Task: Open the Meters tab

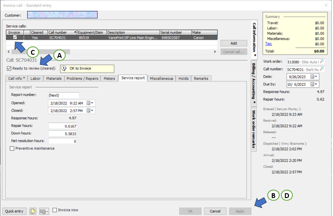Action: click(x=109, y=78)
